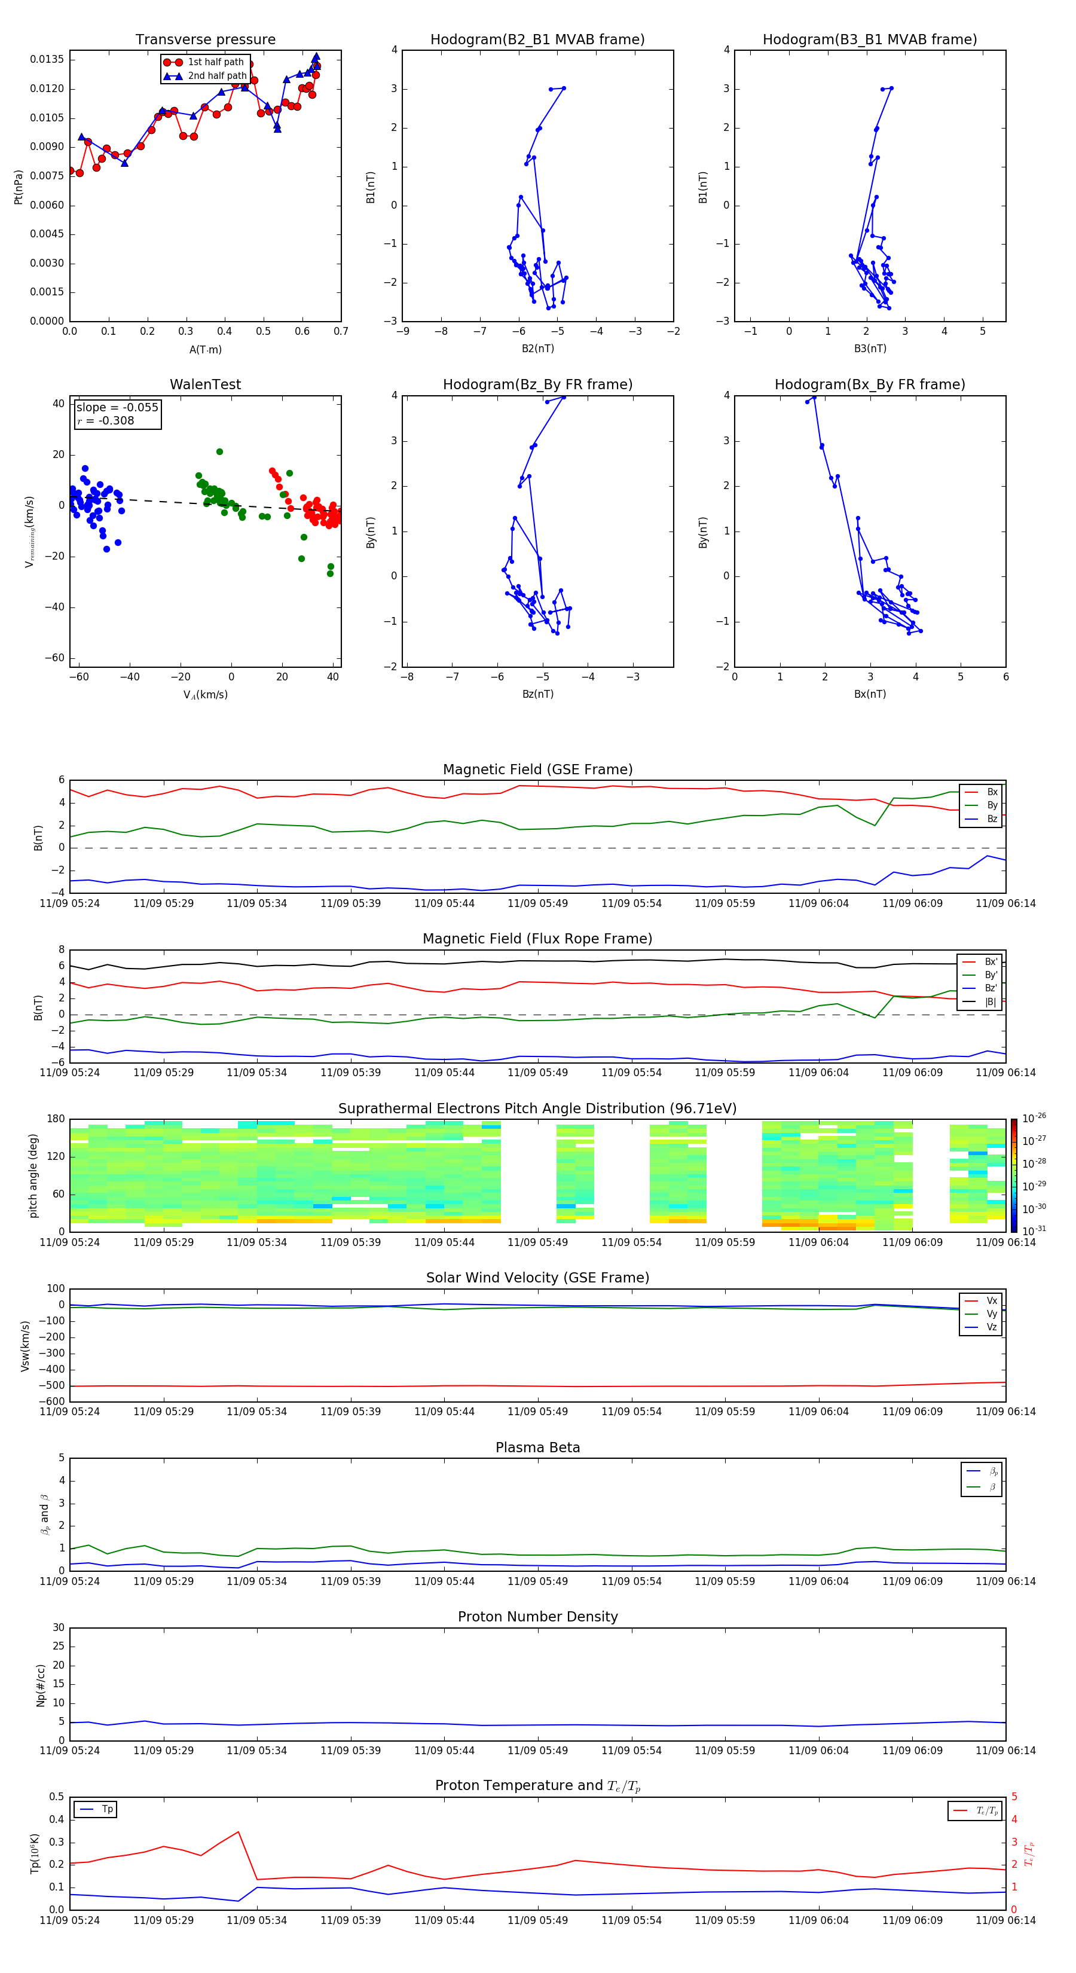Screen dimensions: 1076x1973
Task: Click 'Proton Number Density' panel title
Action: [537, 1617]
